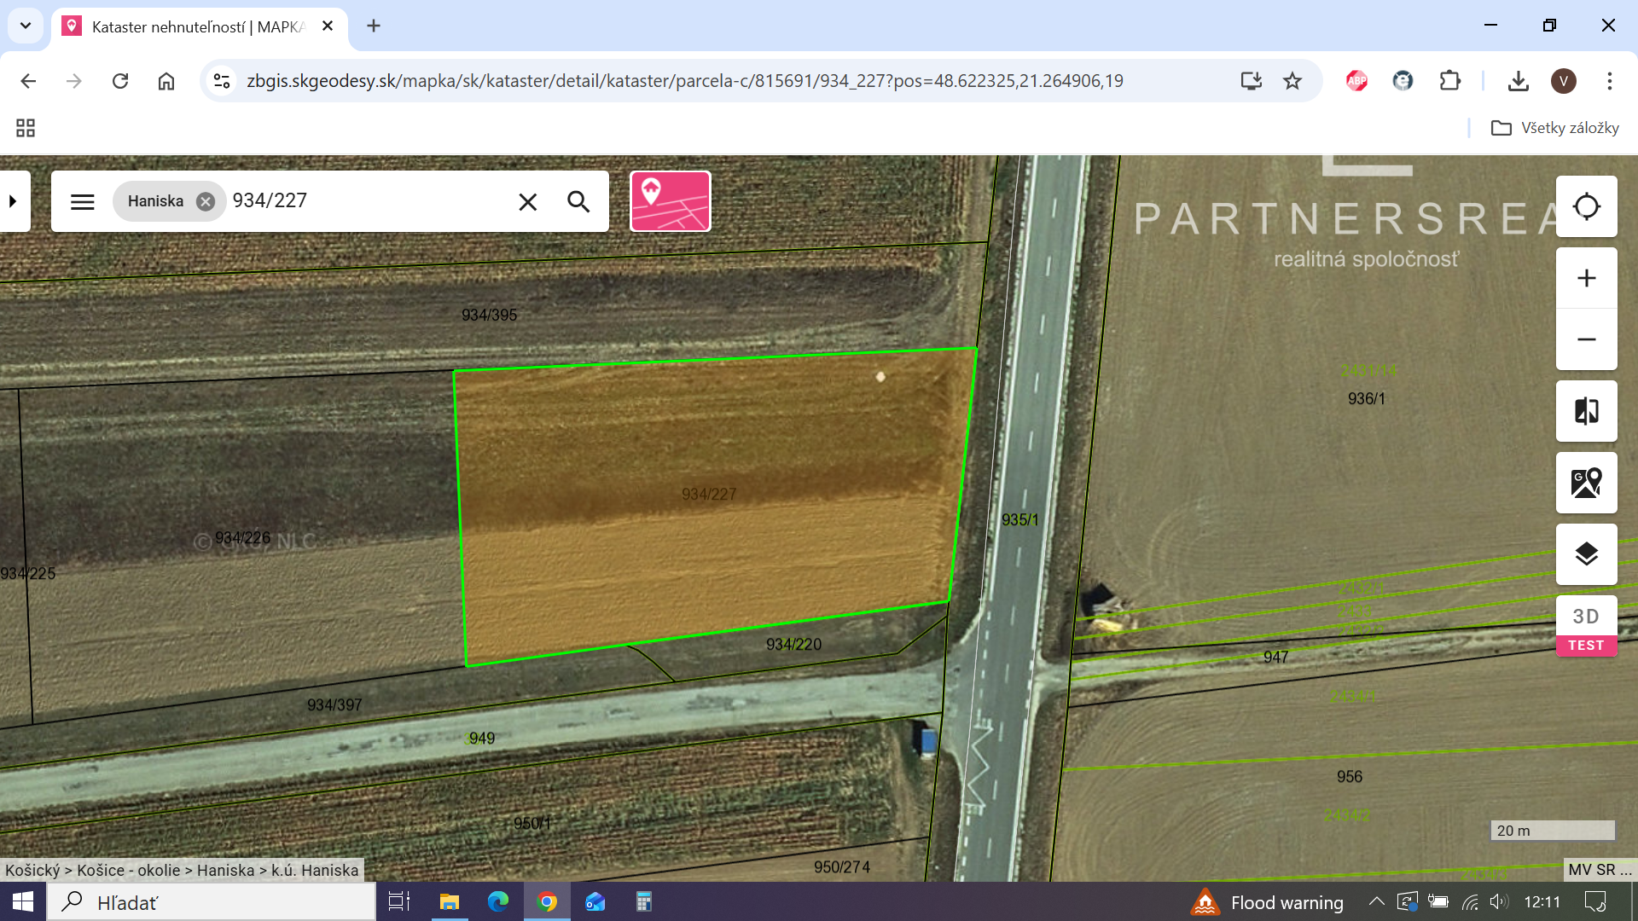Open the hamburger main menu
The width and height of the screenshot is (1638, 921).
tap(83, 201)
